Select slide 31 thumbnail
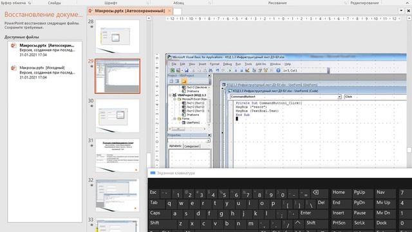This screenshot has width=412, height=232. pyautogui.click(x=117, y=155)
